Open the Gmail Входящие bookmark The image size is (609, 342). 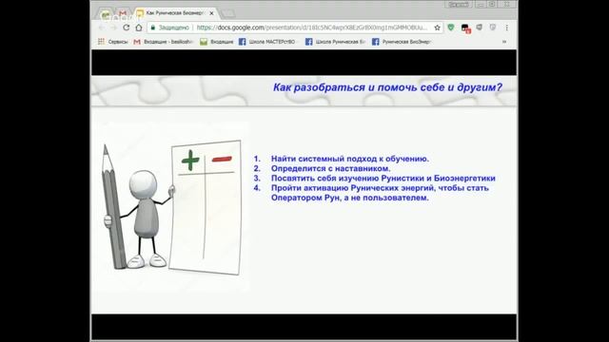click(x=163, y=42)
